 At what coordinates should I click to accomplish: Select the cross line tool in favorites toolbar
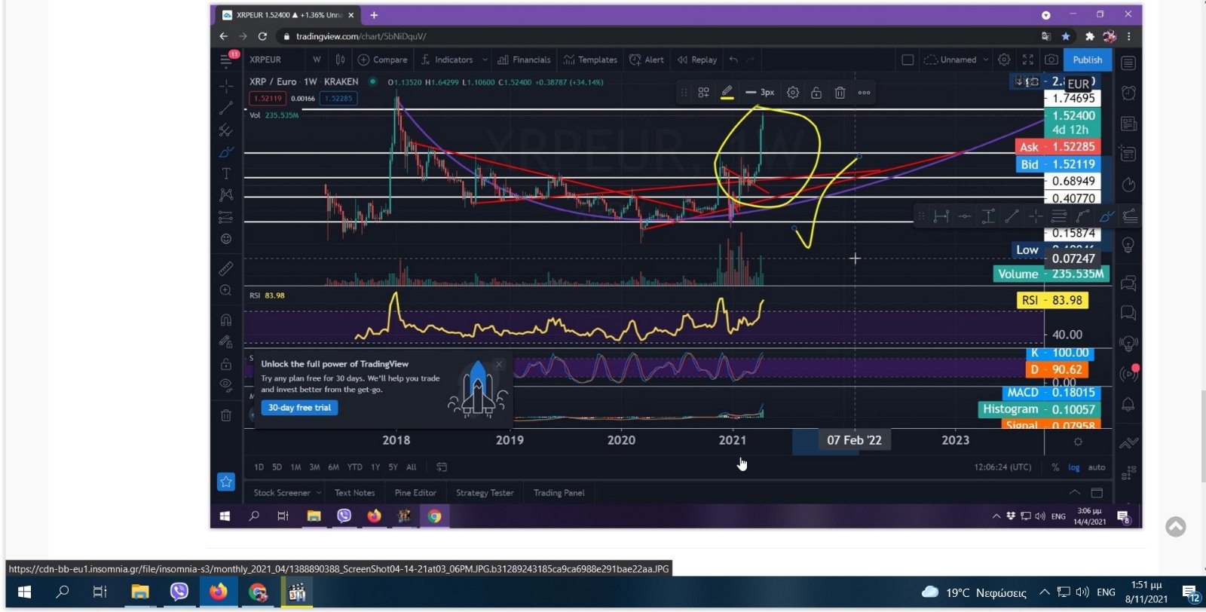1036,216
